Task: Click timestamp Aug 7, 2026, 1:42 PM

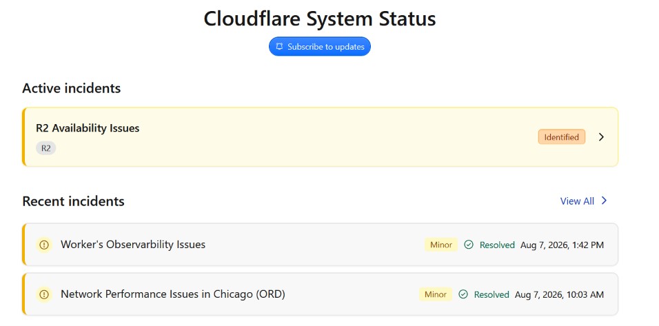Action: tap(562, 245)
